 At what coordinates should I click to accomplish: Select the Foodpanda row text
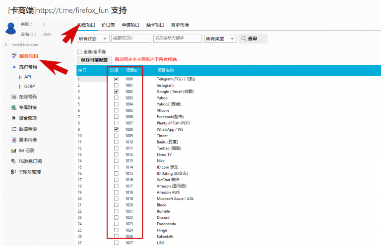pos(166,224)
